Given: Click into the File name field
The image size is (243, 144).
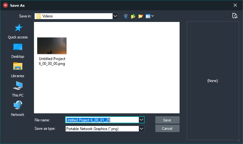Looking at the screenshot, I should tap(102, 120).
